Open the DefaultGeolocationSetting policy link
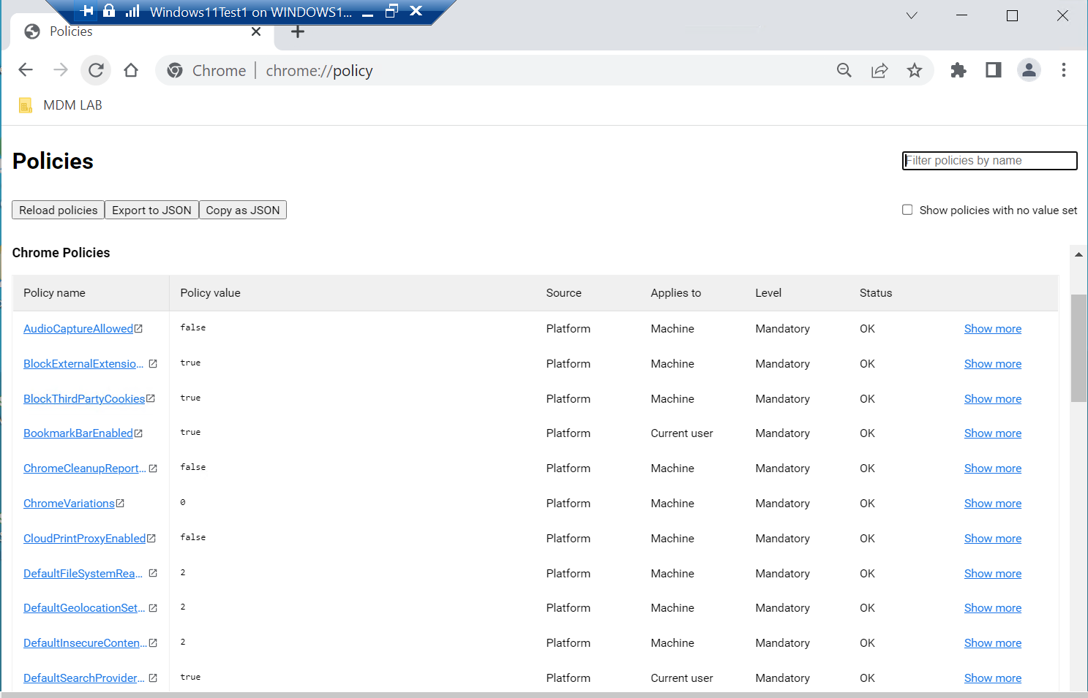Image resolution: width=1088 pixels, height=698 pixels. tap(84, 608)
